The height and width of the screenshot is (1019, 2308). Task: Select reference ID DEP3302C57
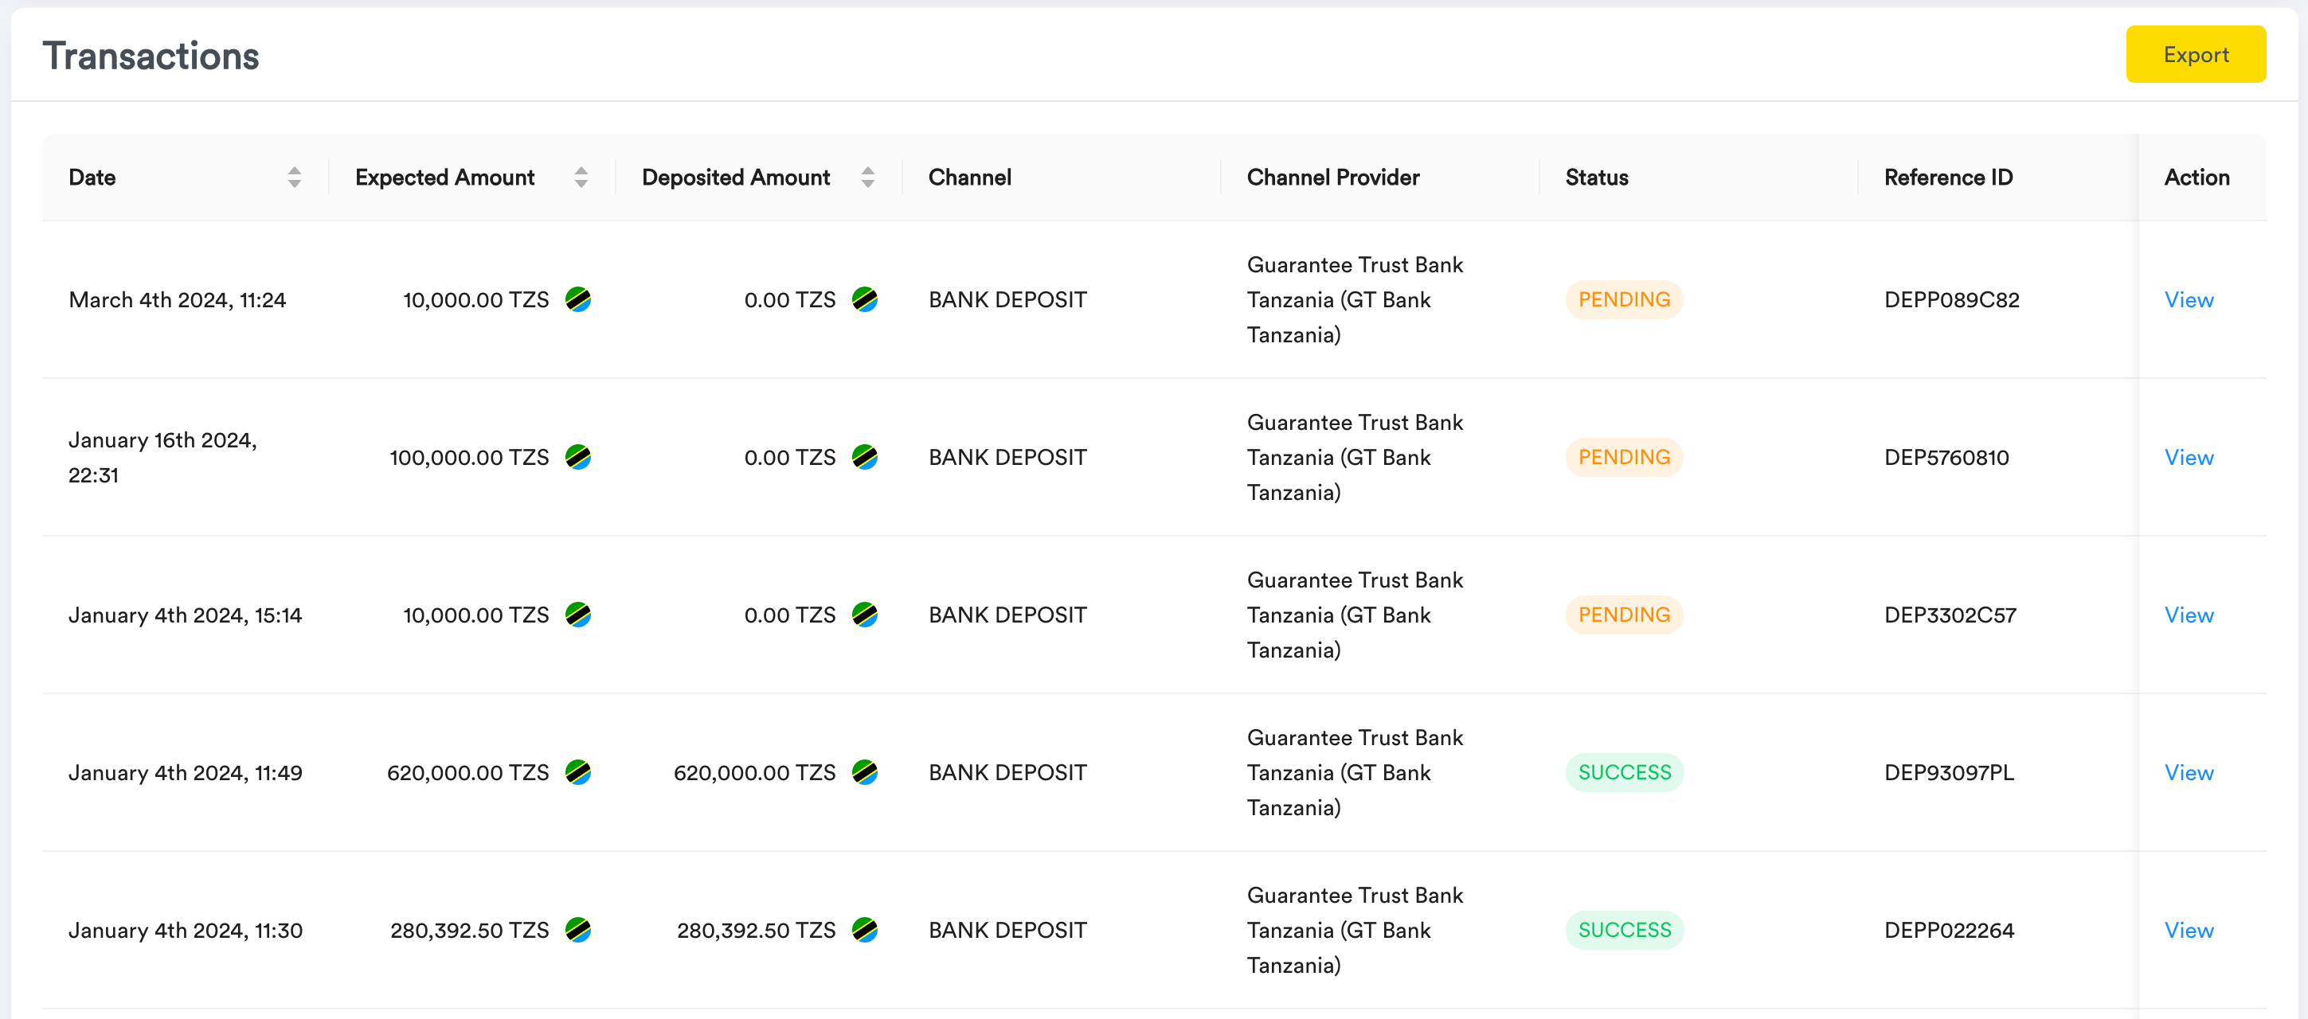[1950, 615]
